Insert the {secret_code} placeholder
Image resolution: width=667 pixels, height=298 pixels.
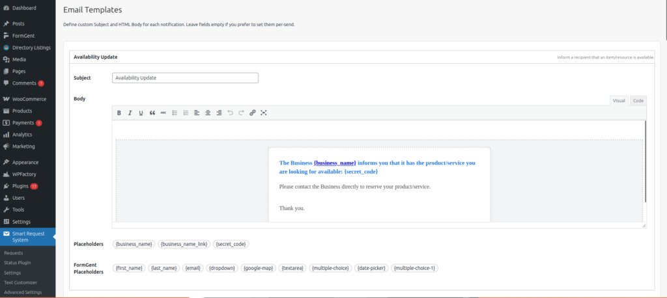pyautogui.click(x=232, y=244)
